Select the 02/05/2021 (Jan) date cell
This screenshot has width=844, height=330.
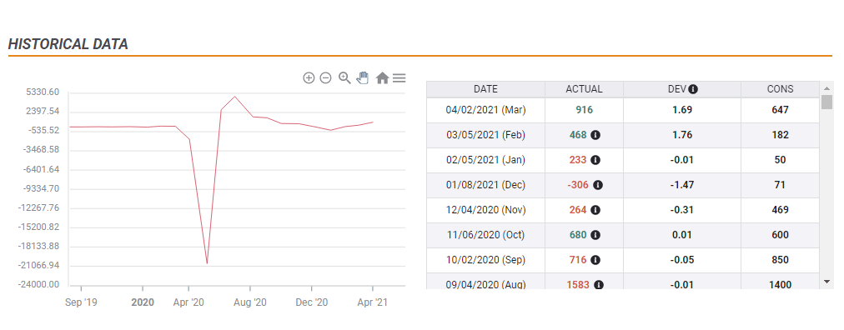point(485,160)
